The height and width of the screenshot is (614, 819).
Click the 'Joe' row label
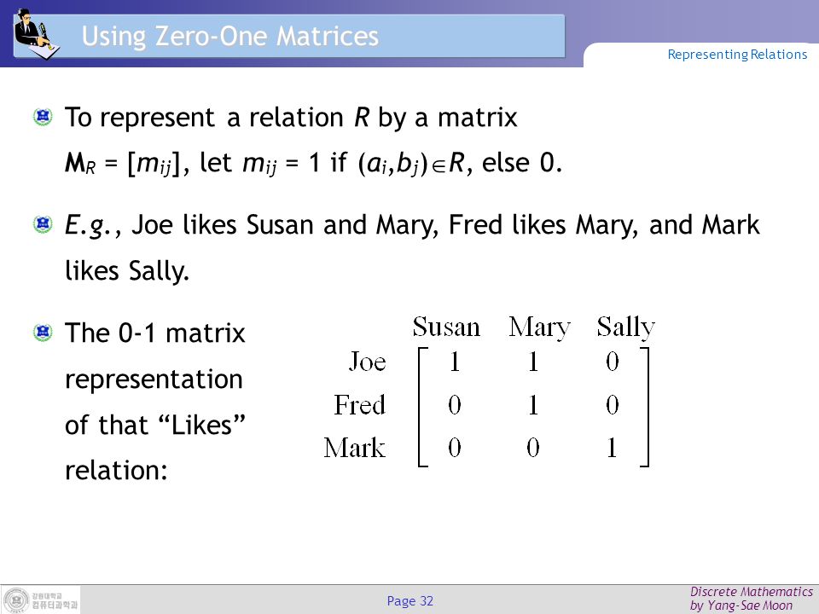368,362
